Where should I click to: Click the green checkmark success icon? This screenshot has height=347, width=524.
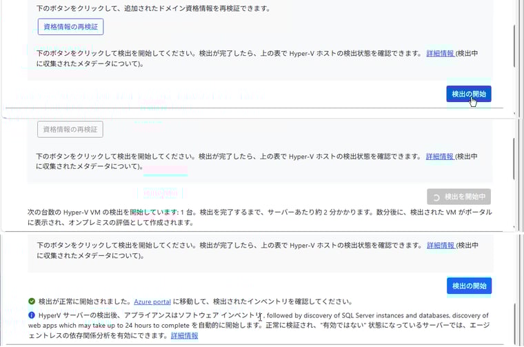32,301
